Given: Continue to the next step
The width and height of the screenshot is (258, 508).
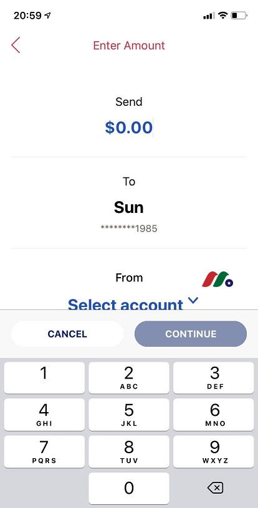Looking at the screenshot, I should [191, 334].
